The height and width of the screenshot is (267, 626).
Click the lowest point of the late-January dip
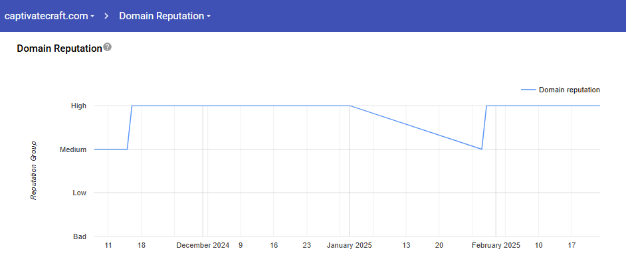pos(481,149)
